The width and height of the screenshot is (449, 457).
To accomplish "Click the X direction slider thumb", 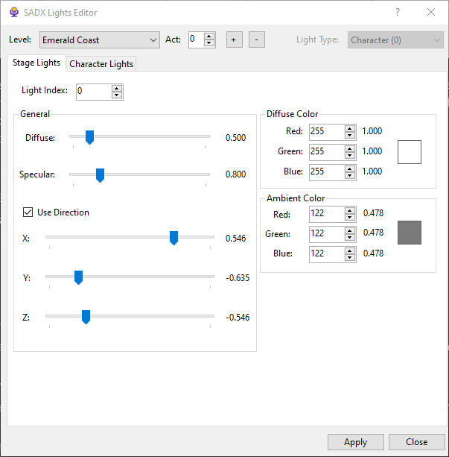I will pos(173,238).
